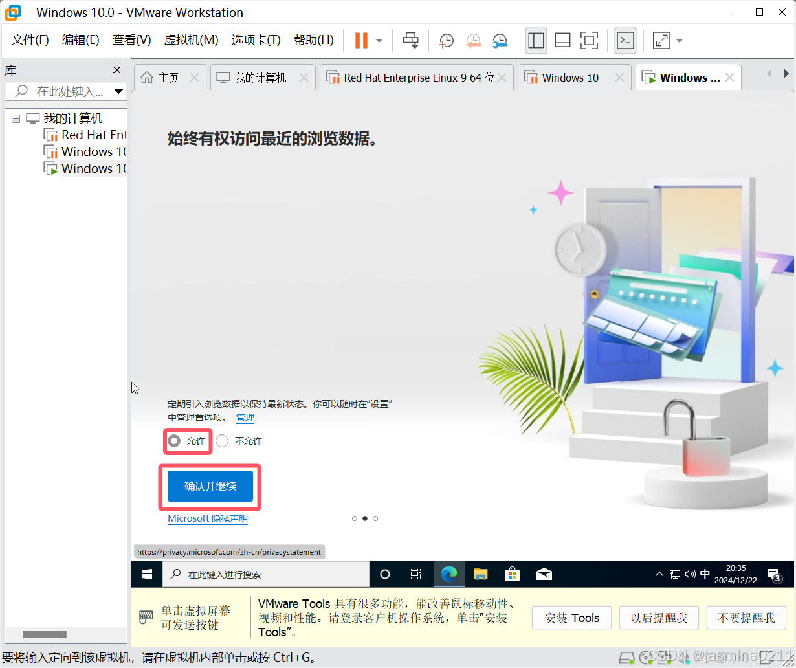Click the first page indicator dot
The width and height of the screenshot is (796, 668).
pos(355,518)
